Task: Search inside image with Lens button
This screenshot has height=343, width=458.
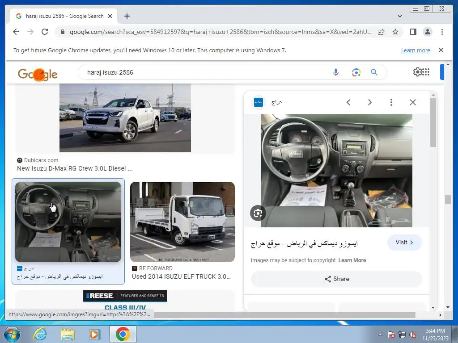Action: point(258,213)
